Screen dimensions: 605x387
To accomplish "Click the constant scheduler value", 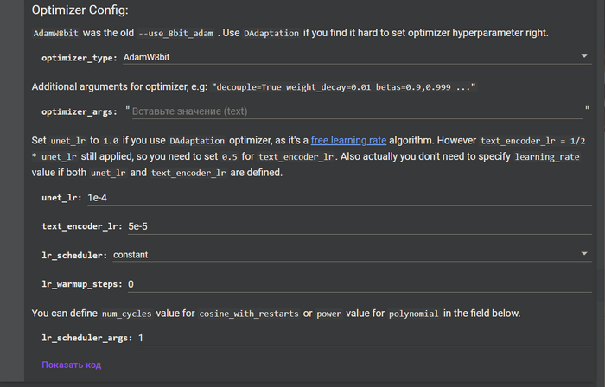I will [x=131, y=255].
